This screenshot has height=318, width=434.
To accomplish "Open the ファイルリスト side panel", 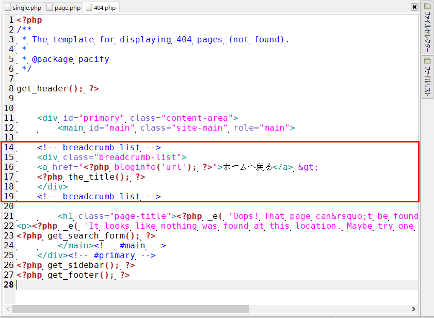I will click(x=427, y=77).
